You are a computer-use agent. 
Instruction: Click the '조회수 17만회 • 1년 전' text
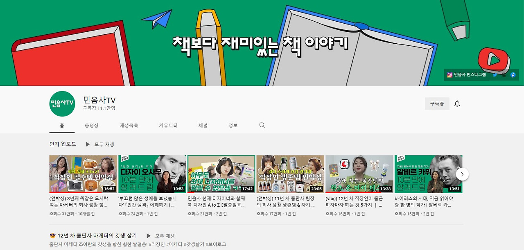point(277,214)
